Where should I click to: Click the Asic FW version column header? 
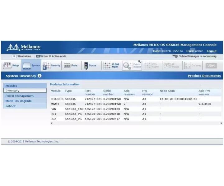pos(204,92)
